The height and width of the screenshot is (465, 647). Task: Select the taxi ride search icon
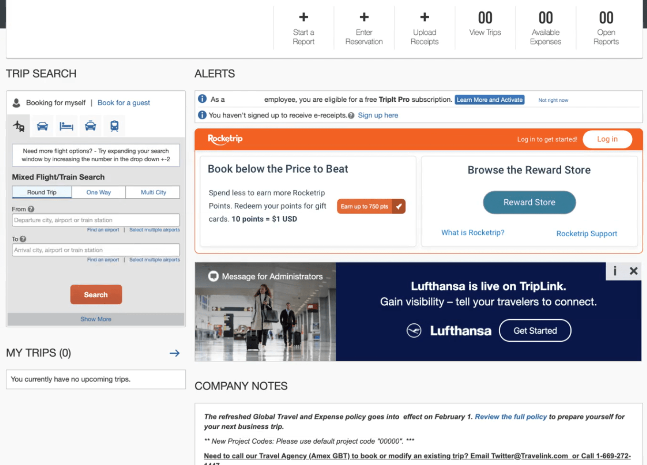[91, 126]
